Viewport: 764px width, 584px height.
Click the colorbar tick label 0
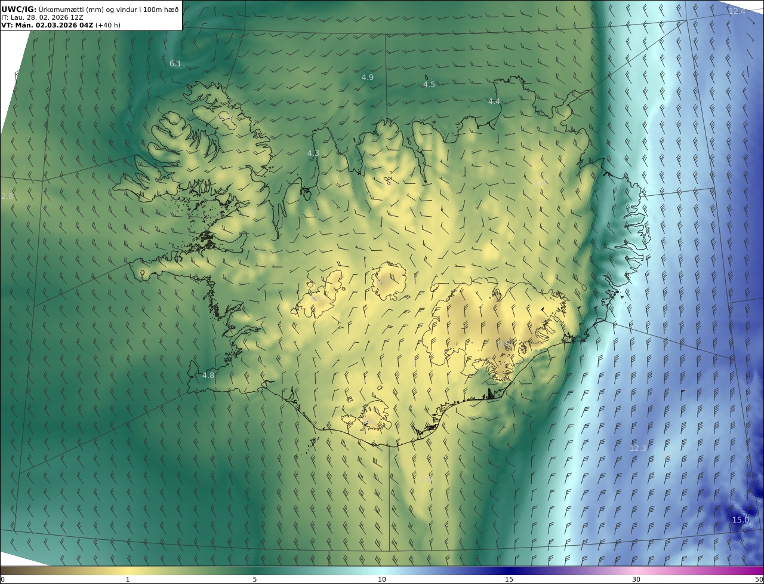point(2,579)
